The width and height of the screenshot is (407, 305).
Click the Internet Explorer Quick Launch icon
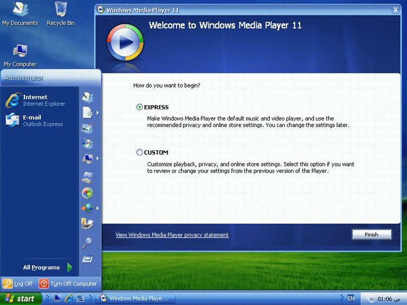click(x=69, y=298)
